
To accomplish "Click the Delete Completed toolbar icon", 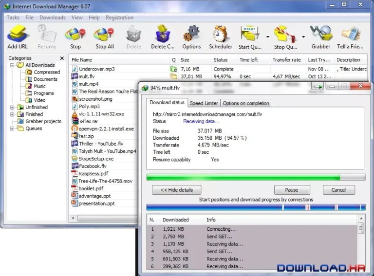I will click(x=163, y=34).
